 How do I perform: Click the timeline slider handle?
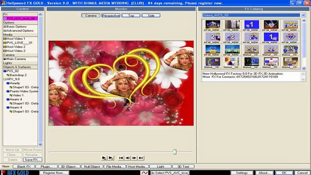(x=175, y=152)
